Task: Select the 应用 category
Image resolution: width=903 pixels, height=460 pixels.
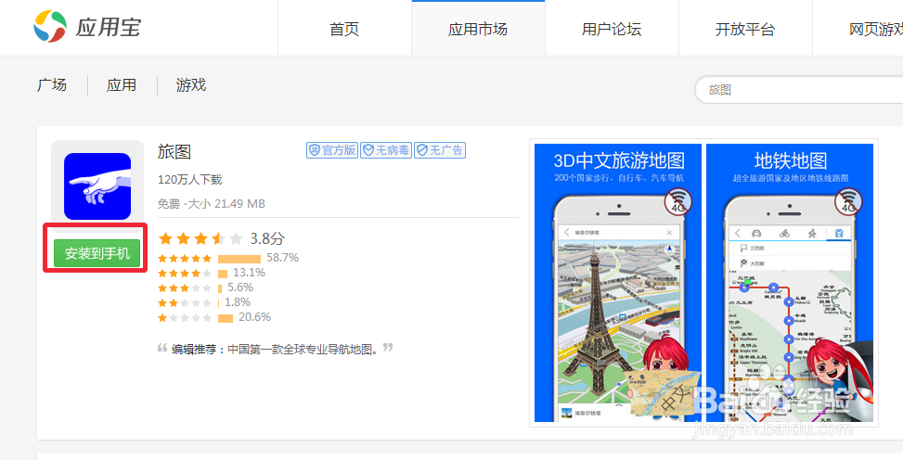Action: (x=122, y=85)
